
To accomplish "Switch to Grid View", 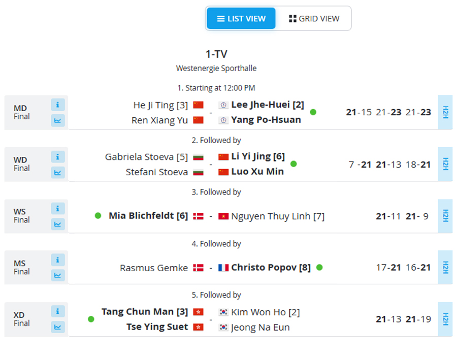I will [314, 19].
